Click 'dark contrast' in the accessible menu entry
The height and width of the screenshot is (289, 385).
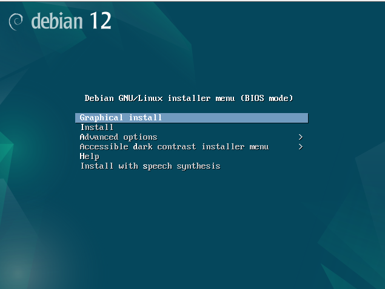[x=164, y=147]
